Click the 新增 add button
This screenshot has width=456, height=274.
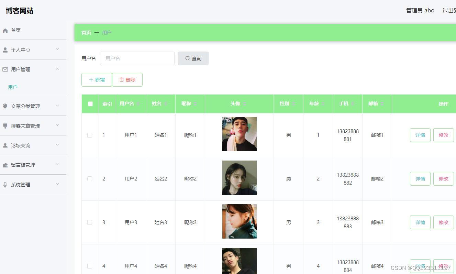tap(97, 80)
